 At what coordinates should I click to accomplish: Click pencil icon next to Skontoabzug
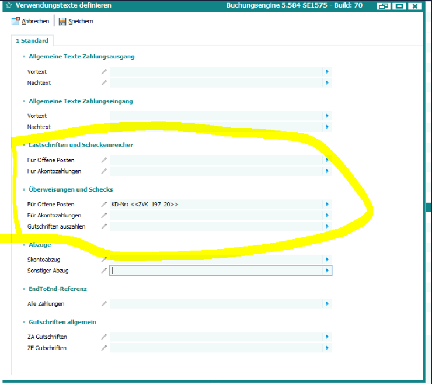(x=104, y=260)
